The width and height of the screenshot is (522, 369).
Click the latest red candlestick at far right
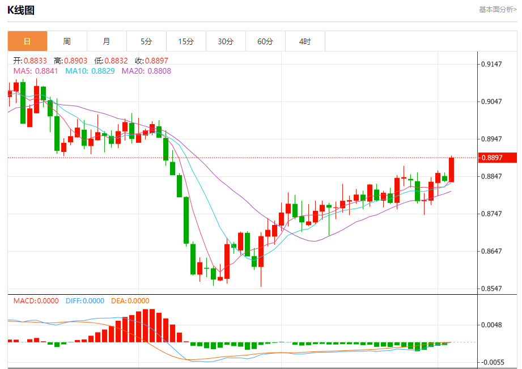(451, 170)
